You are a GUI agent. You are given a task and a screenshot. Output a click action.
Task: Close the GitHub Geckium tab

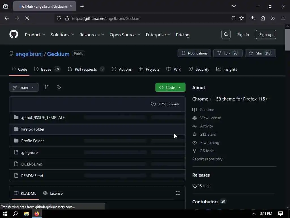pyautogui.click(x=71, y=6)
